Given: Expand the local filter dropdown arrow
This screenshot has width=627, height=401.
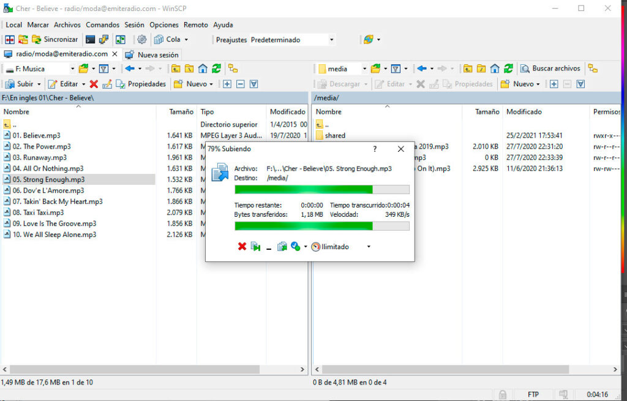Looking at the screenshot, I should click(x=114, y=69).
